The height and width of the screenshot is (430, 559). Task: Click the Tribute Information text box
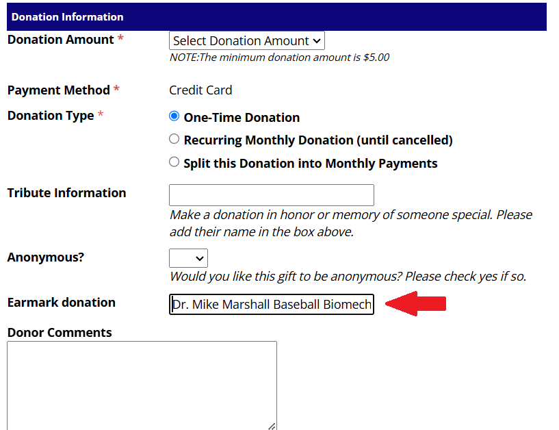(x=271, y=195)
